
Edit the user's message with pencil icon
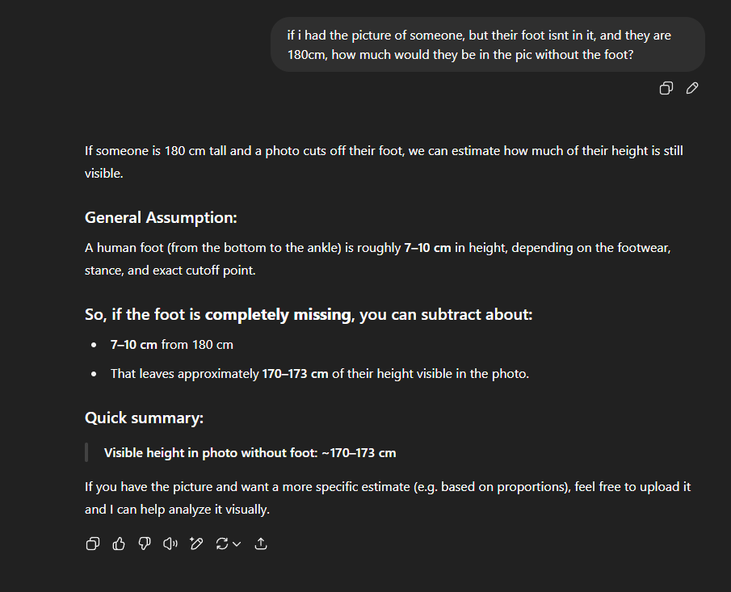coord(692,88)
